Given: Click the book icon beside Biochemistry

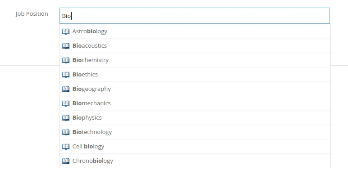Looking at the screenshot, I should (66, 60).
